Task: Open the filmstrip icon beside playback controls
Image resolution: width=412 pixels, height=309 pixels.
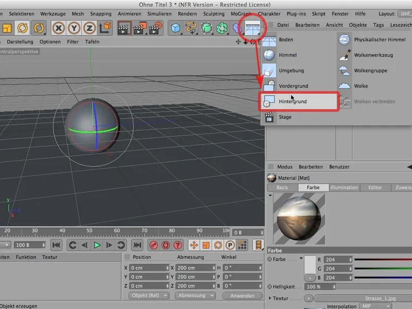Action: pyautogui.click(x=259, y=245)
